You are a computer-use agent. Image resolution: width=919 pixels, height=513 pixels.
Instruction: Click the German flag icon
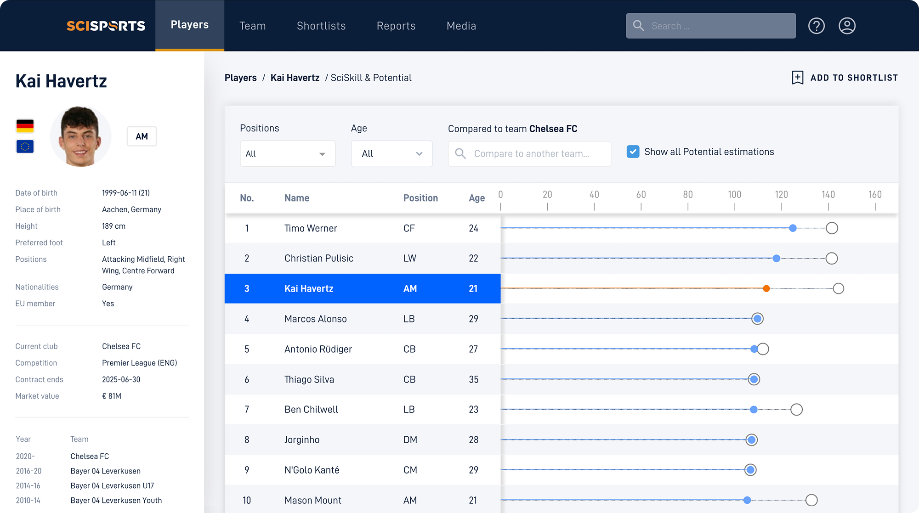tap(25, 126)
